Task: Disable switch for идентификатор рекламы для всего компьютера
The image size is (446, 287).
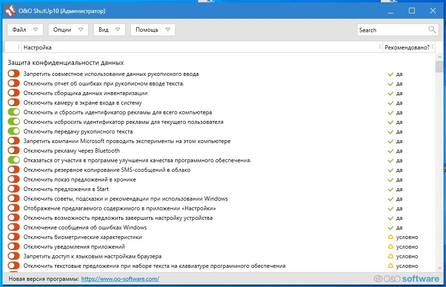Action: click(x=13, y=112)
